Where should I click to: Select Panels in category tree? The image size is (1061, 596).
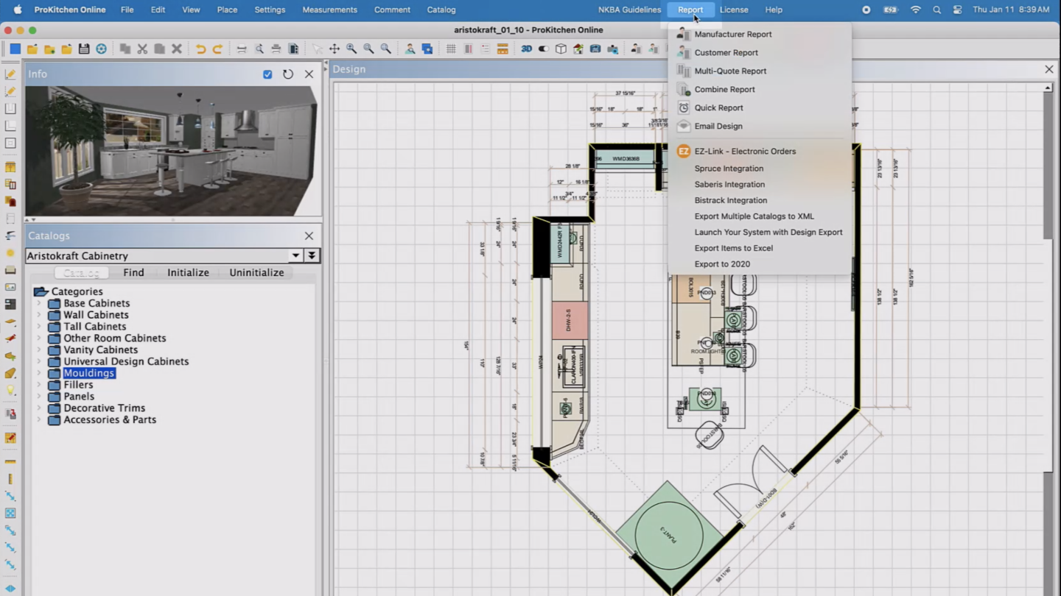click(x=79, y=396)
